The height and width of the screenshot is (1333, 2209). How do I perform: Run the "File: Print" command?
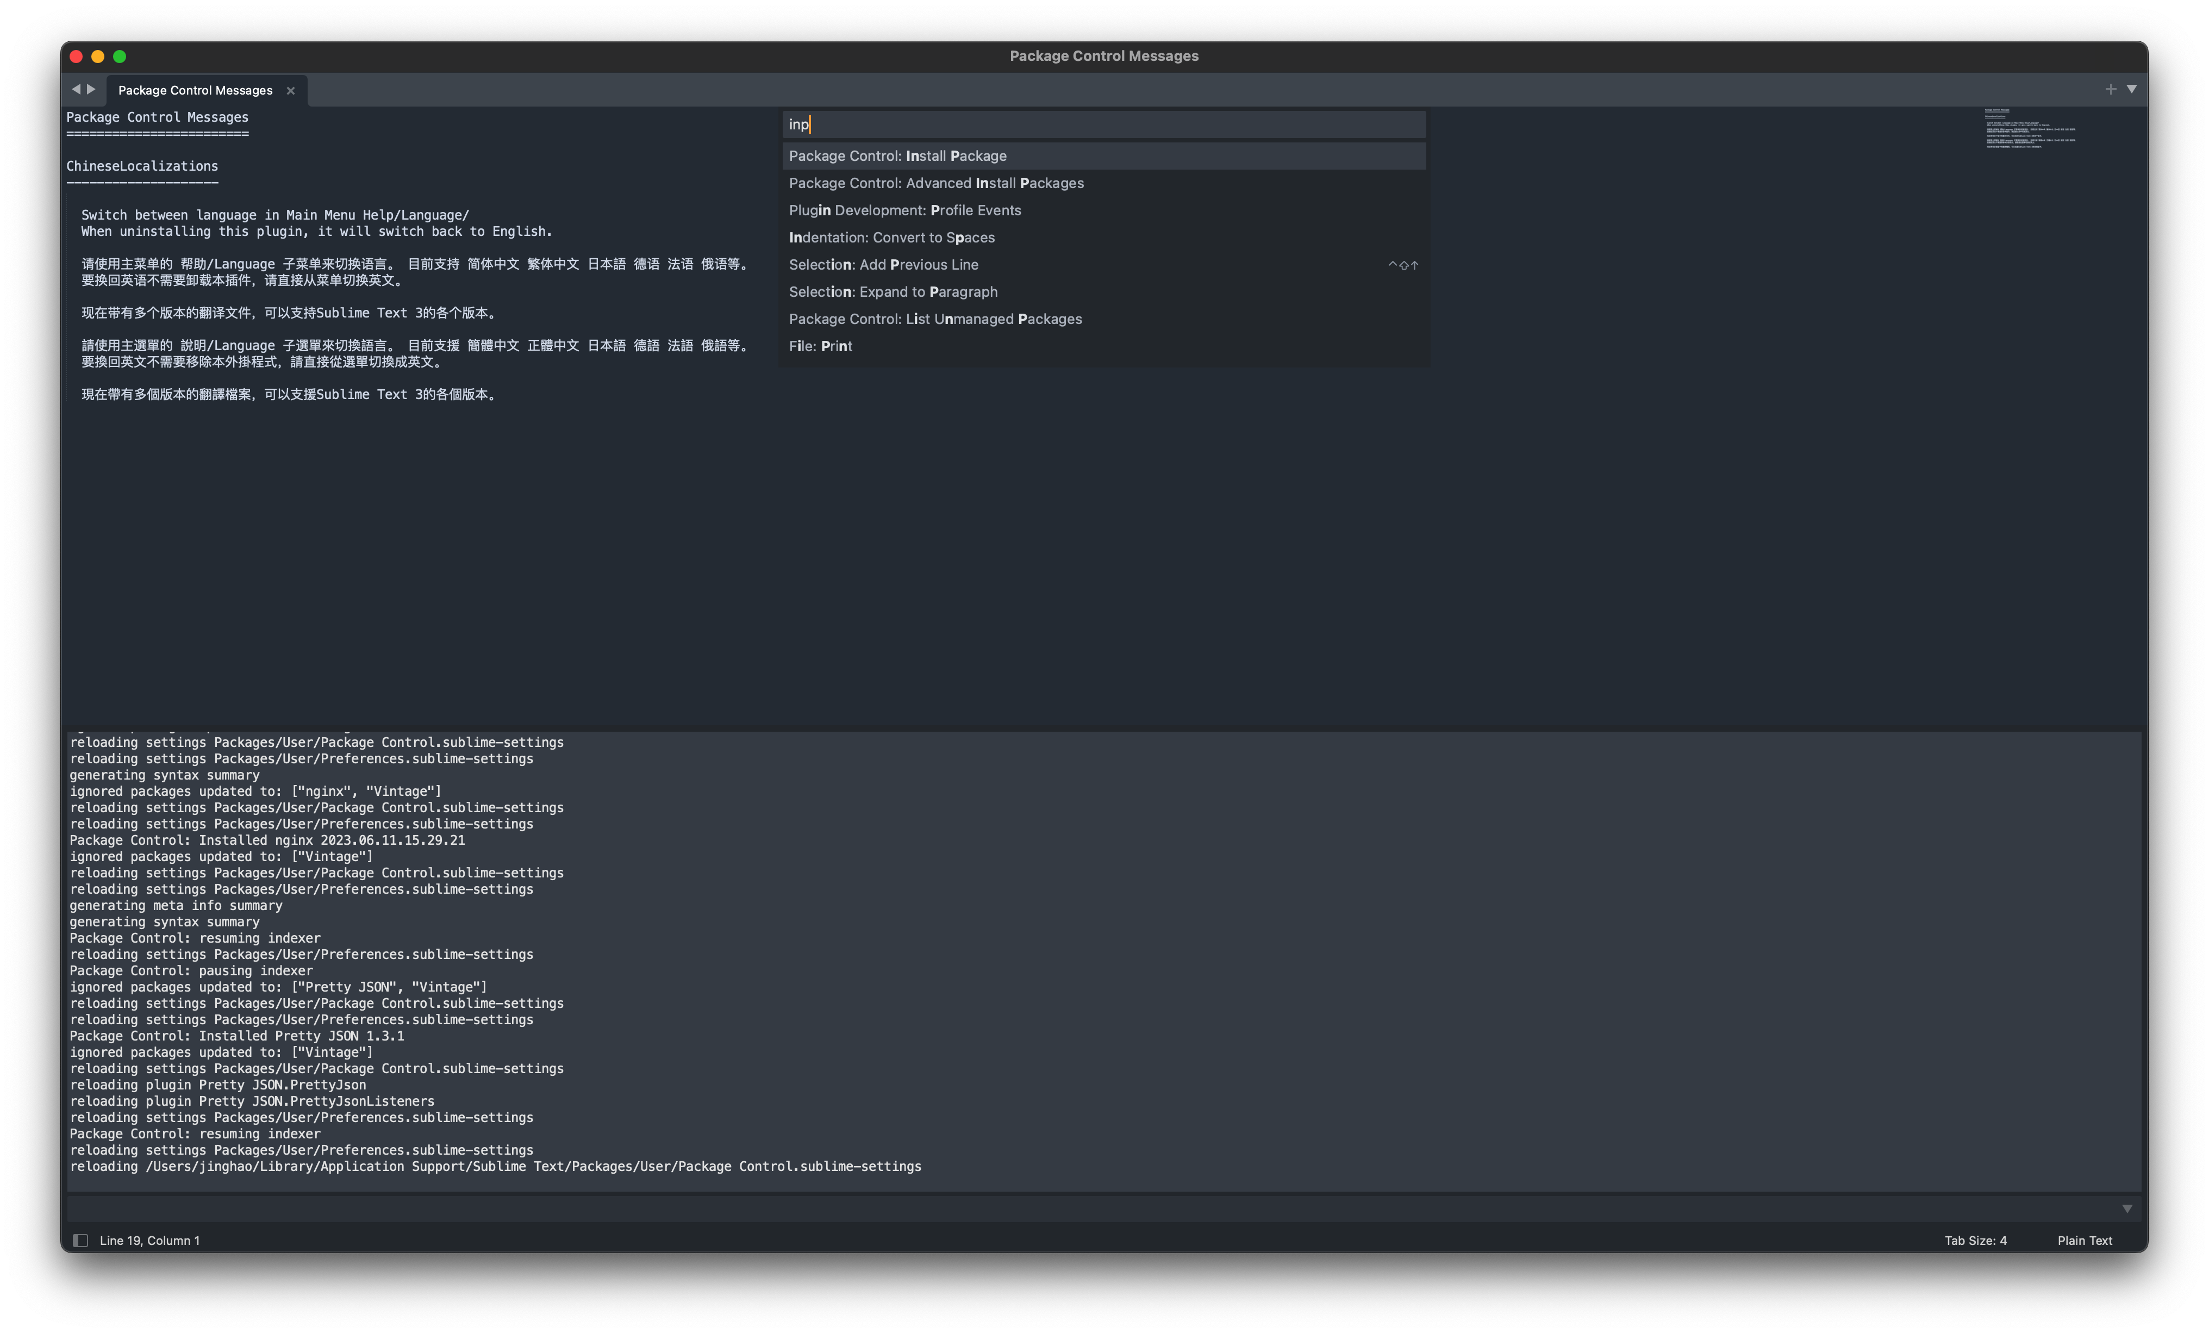point(820,346)
